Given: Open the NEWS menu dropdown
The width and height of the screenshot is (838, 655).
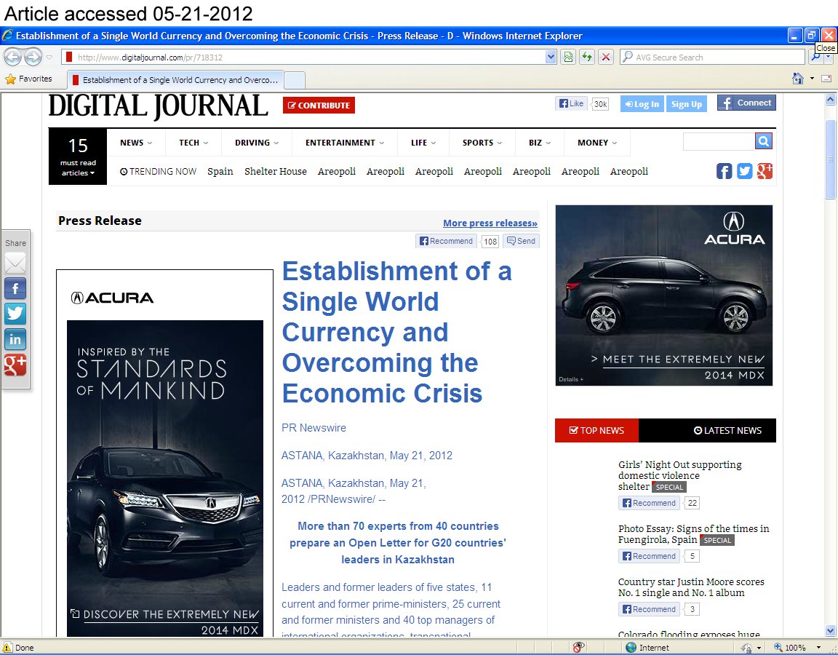Looking at the screenshot, I should [x=136, y=143].
